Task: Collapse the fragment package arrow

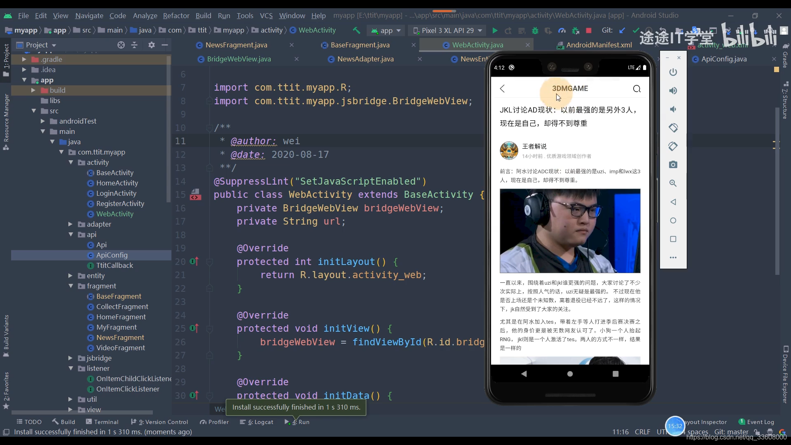Action: click(70, 286)
